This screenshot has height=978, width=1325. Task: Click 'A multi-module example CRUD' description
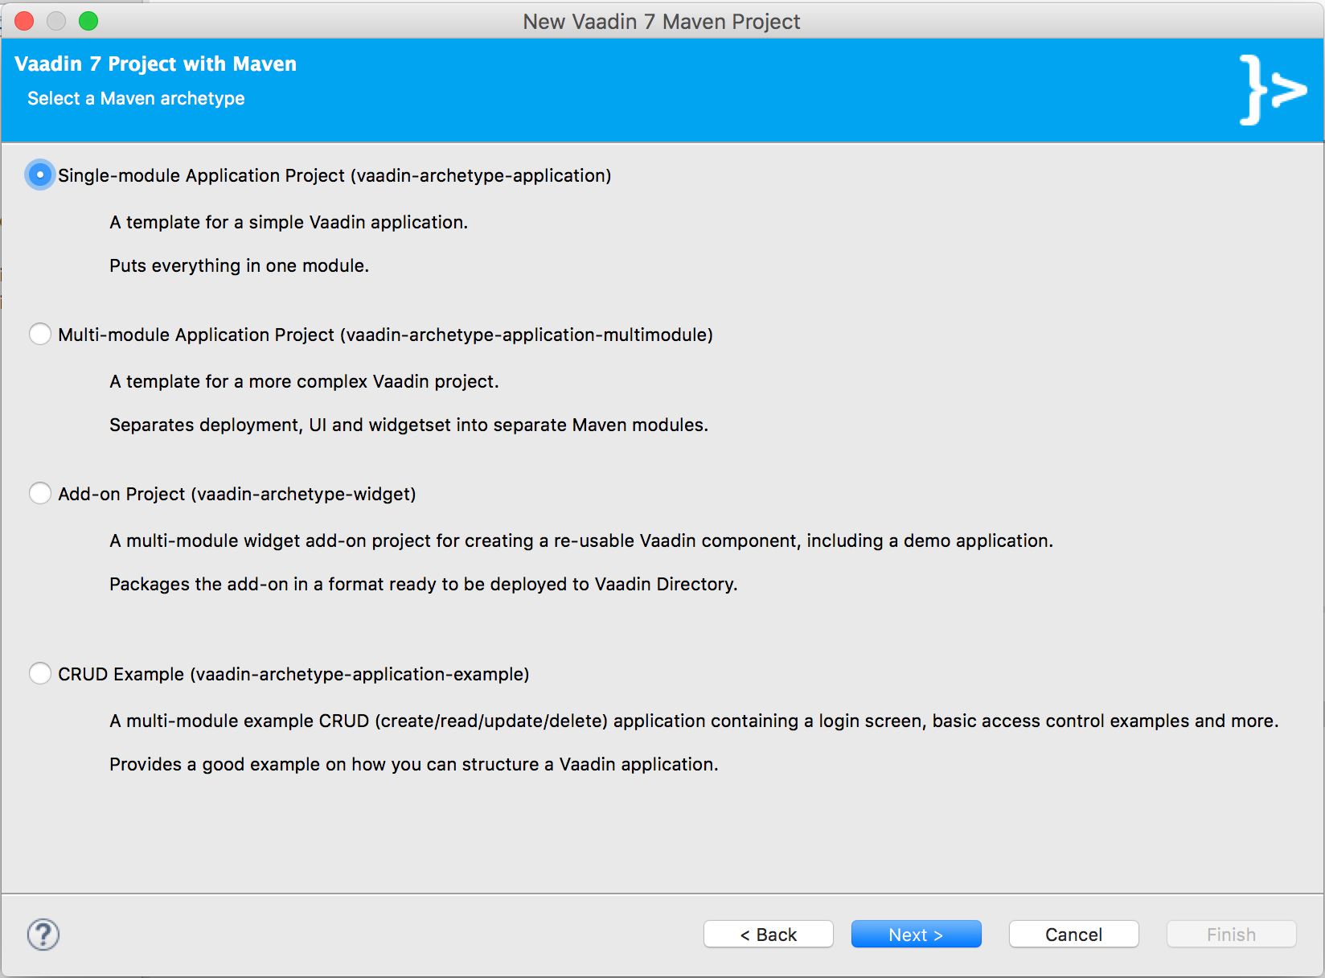tap(694, 721)
